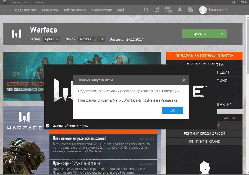Click the Game.exe file path text

click(128, 100)
